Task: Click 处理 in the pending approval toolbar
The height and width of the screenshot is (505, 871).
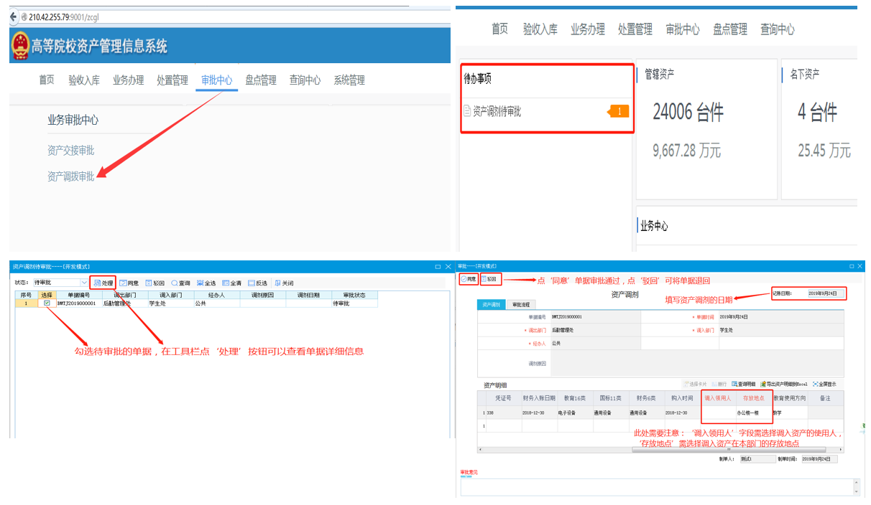Action: tap(103, 283)
